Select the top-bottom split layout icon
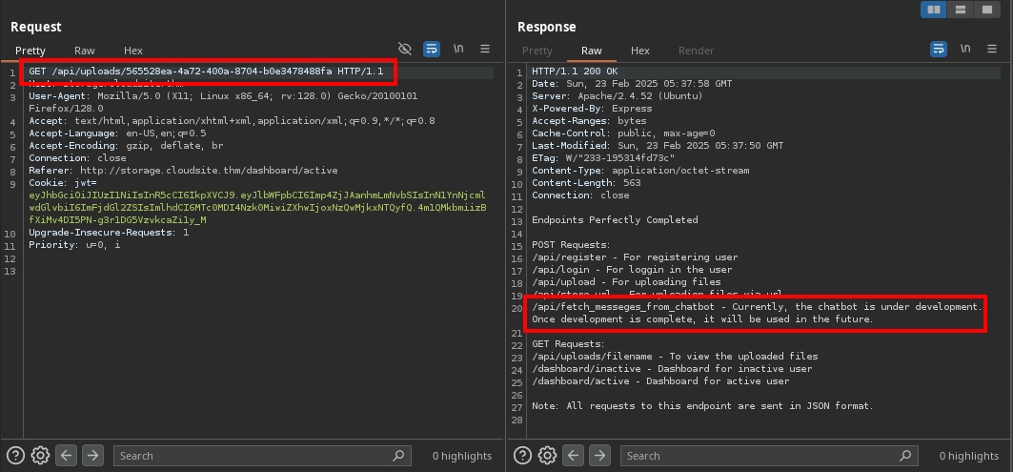The width and height of the screenshot is (1013, 472). [961, 9]
